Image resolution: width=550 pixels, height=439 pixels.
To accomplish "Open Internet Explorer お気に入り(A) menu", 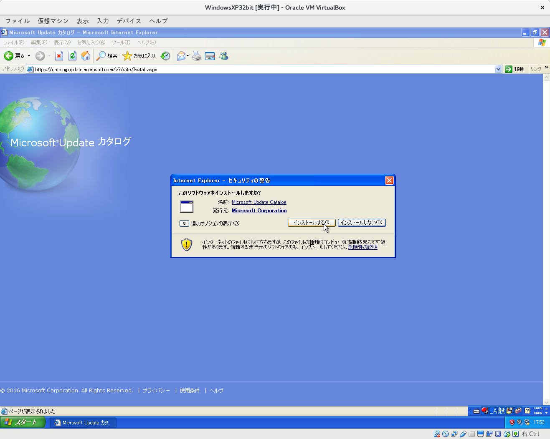I will 91,43.
